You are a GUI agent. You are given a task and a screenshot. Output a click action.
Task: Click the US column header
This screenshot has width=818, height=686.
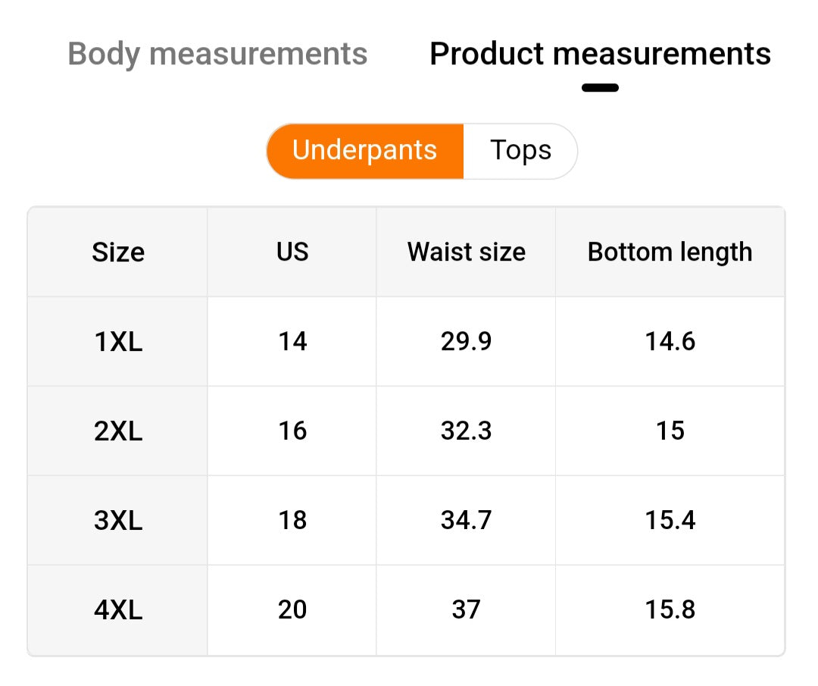coord(292,252)
